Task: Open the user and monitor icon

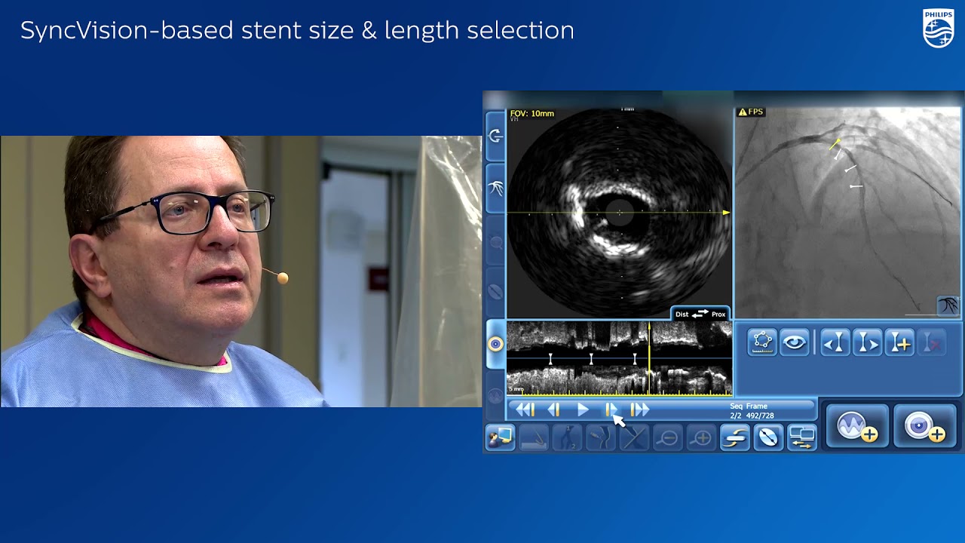Action: [500, 437]
